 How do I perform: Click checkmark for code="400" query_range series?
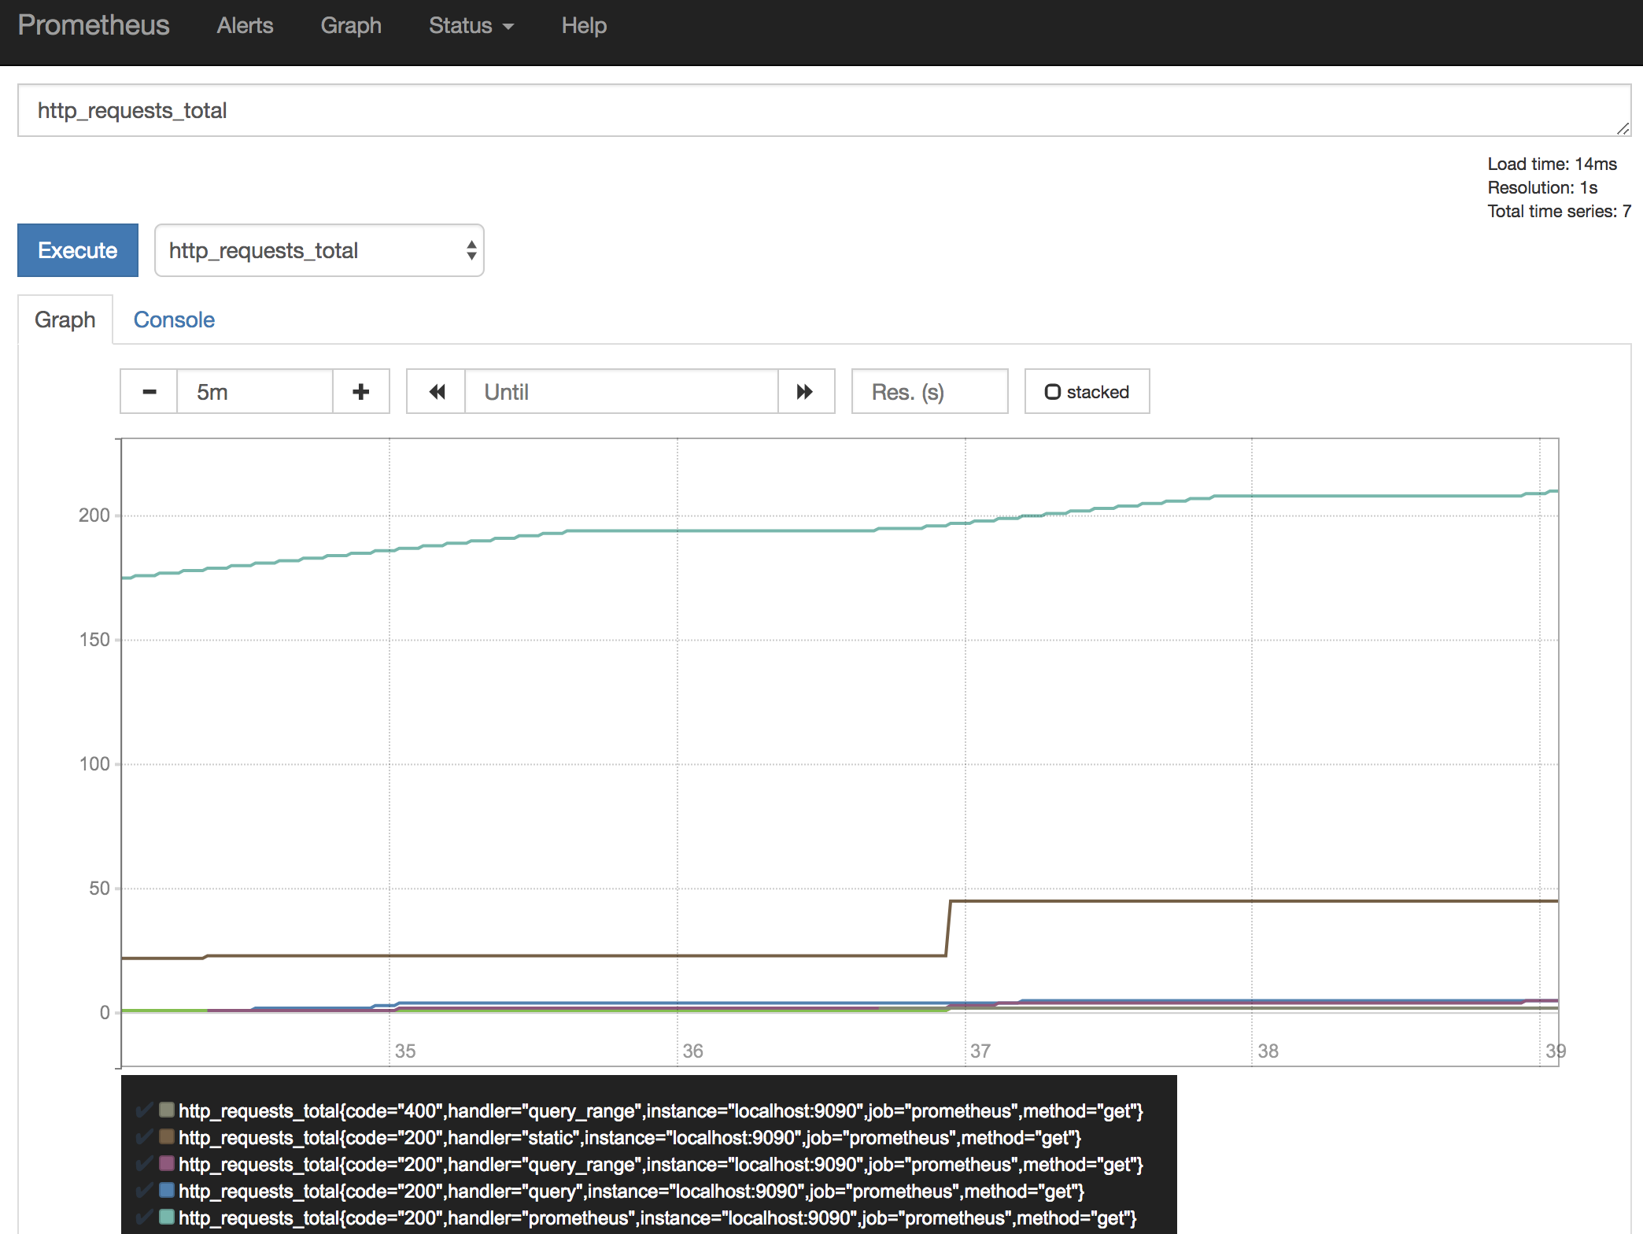[x=145, y=1110]
